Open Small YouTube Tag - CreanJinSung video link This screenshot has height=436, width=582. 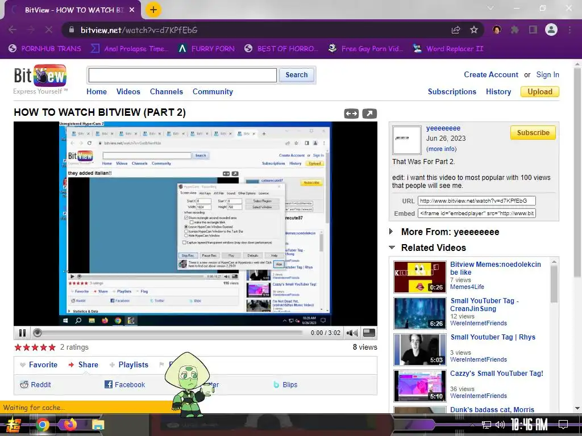[484, 305]
